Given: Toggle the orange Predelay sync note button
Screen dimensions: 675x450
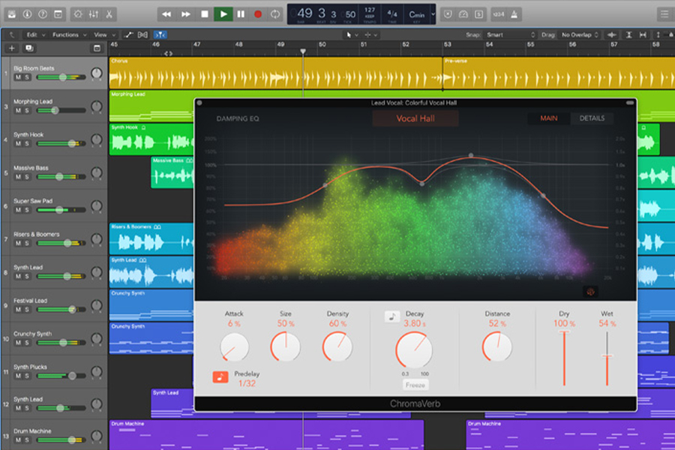Looking at the screenshot, I should pos(220,377).
